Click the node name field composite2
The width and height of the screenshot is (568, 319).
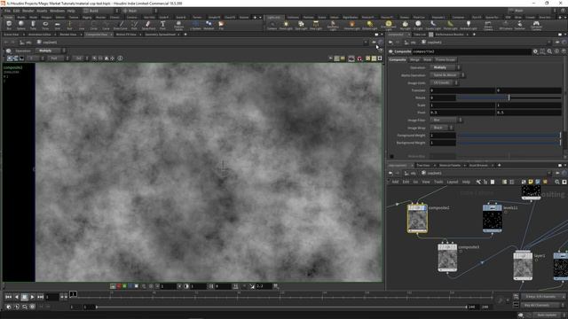(471, 51)
